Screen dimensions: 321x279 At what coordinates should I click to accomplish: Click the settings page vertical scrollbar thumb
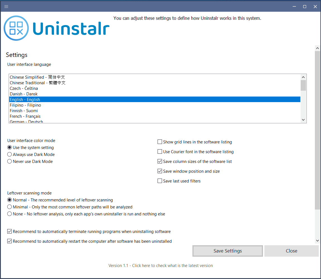[x=318, y=130]
